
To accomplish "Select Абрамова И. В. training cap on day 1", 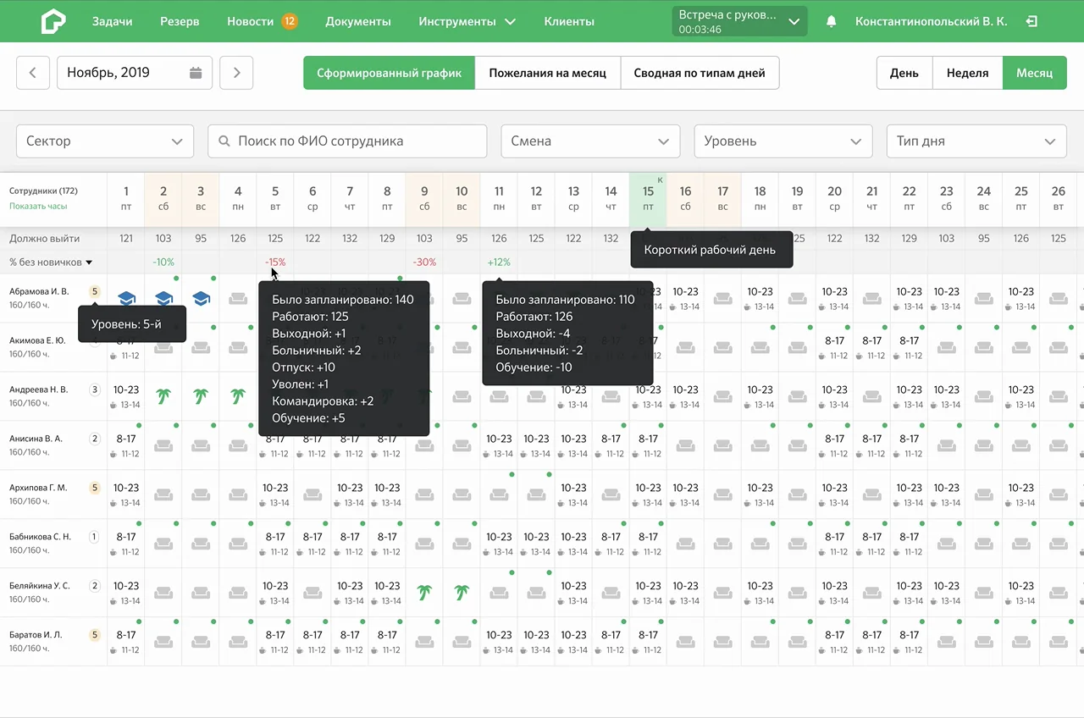I will (x=126, y=298).
